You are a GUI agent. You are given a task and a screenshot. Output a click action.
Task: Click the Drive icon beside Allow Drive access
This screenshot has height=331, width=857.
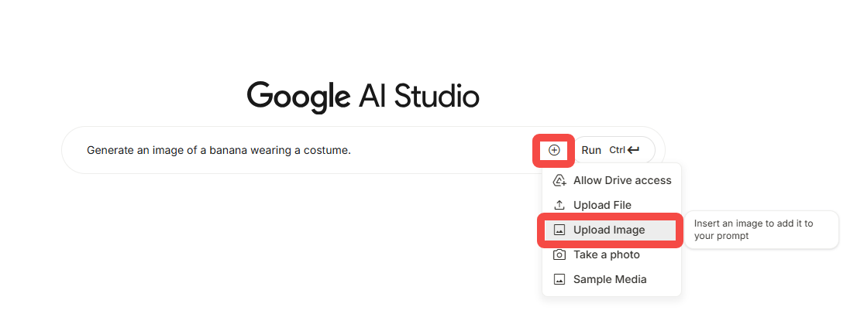click(x=559, y=180)
